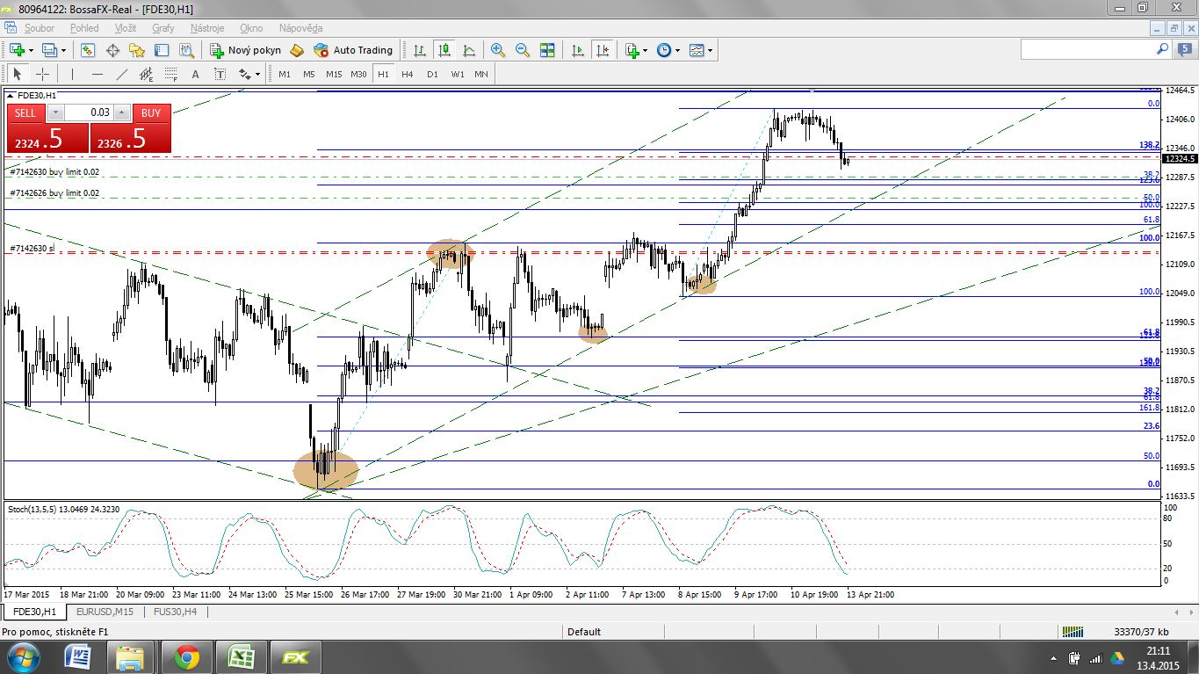Select the Fibonacci retracement tool

(x=171, y=74)
